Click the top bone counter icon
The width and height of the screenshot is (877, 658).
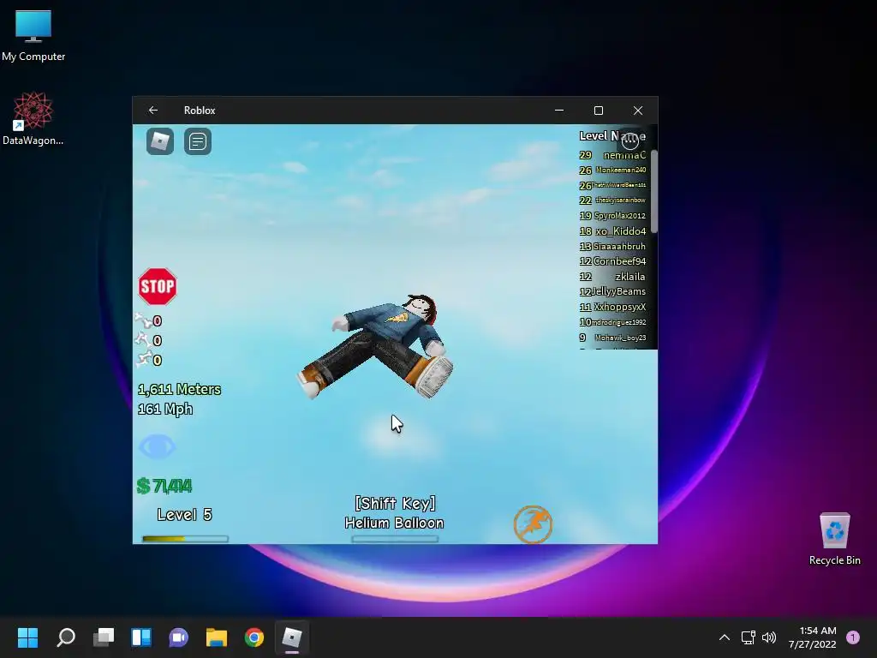[143, 320]
